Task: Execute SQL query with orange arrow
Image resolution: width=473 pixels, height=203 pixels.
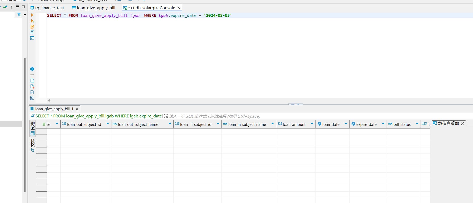Action: click(32, 15)
